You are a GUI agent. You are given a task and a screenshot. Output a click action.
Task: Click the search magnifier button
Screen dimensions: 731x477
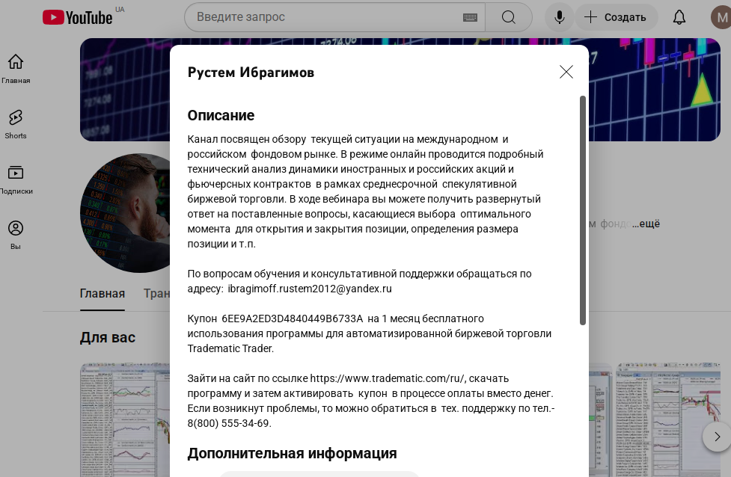click(509, 17)
